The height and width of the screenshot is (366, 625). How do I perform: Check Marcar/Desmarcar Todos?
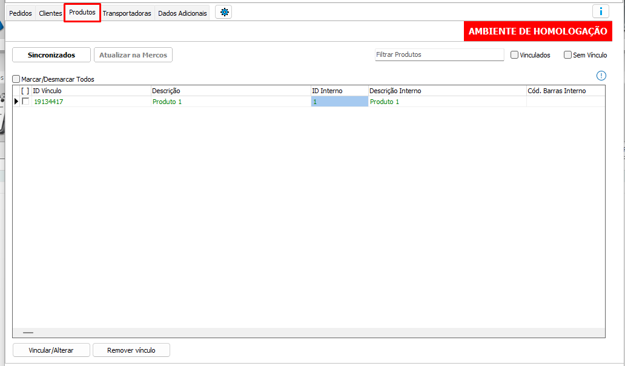pos(17,79)
